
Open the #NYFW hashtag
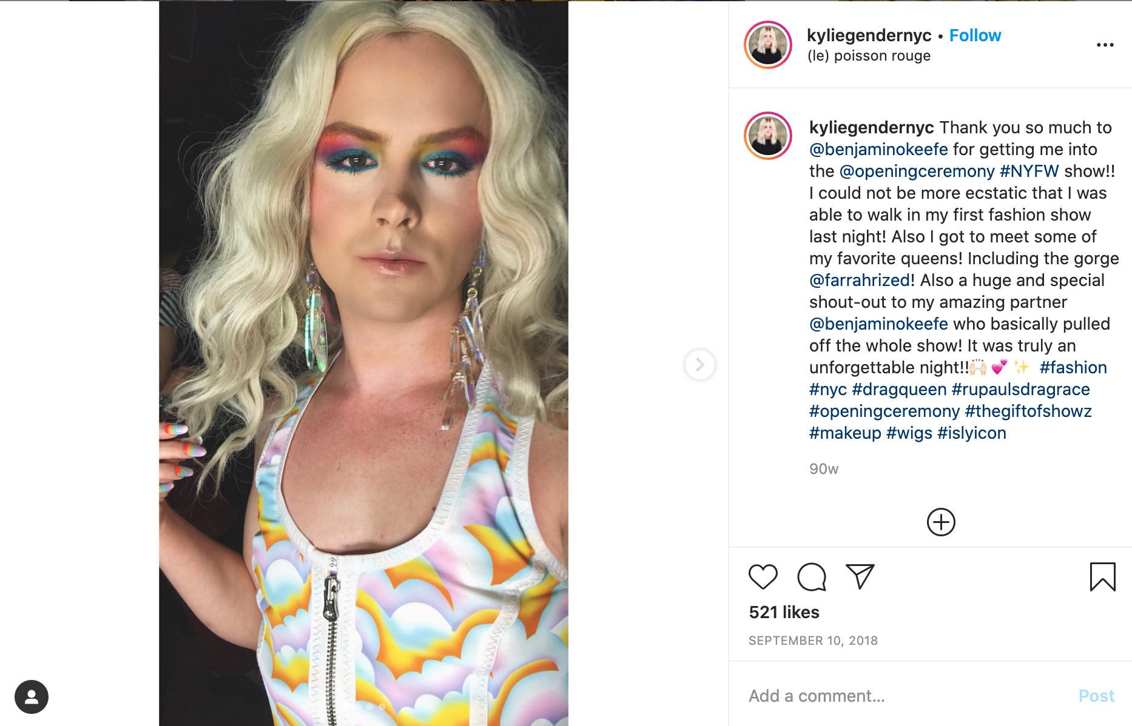point(1029,172)
